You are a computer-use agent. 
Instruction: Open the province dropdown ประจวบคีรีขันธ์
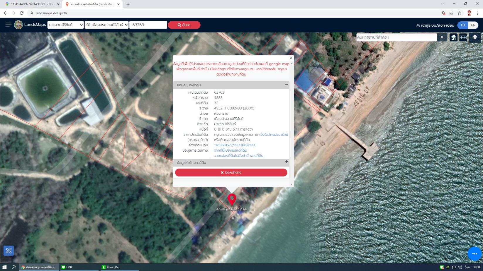pos(66,25)
